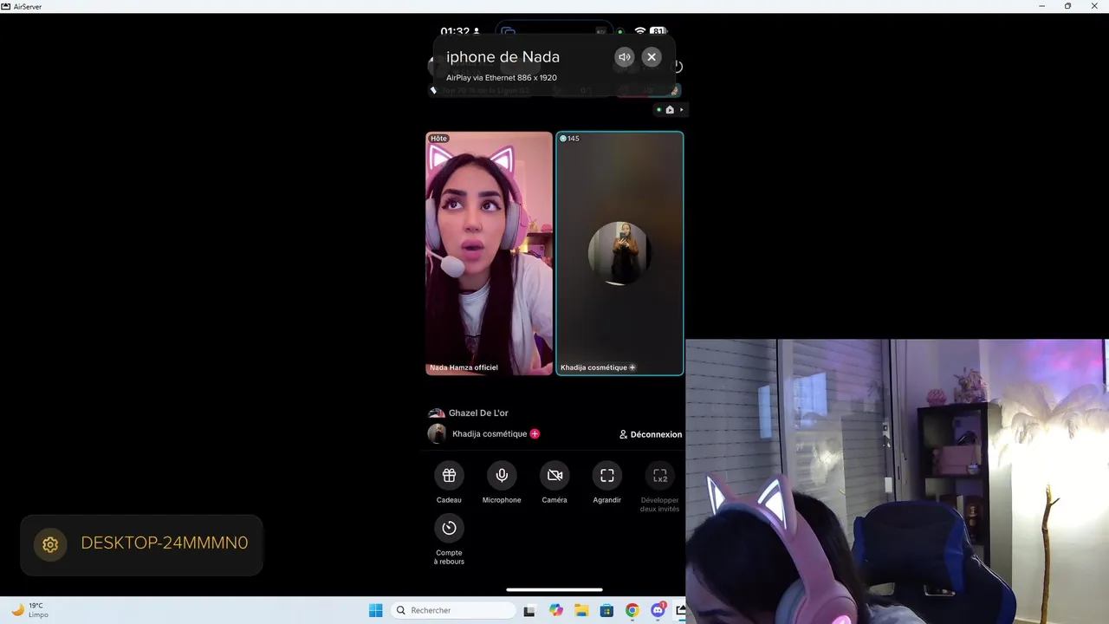Screen dimensions: 1109x624
Task: Expand the small home arrow pill
Action: tap(670, 110)
